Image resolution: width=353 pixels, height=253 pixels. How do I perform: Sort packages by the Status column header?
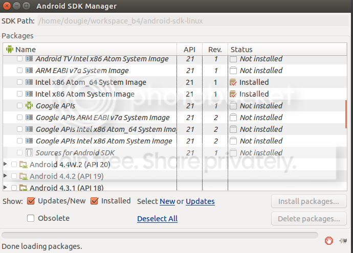pos(241,50)
